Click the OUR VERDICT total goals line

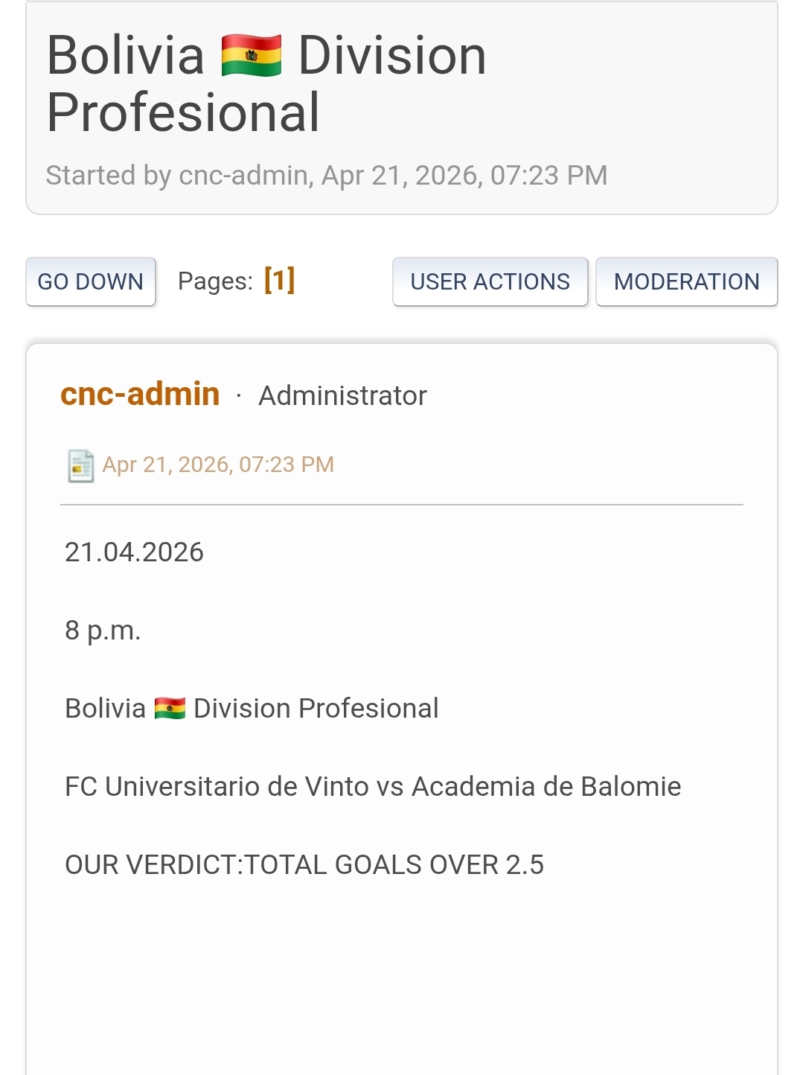click(304, 865)
